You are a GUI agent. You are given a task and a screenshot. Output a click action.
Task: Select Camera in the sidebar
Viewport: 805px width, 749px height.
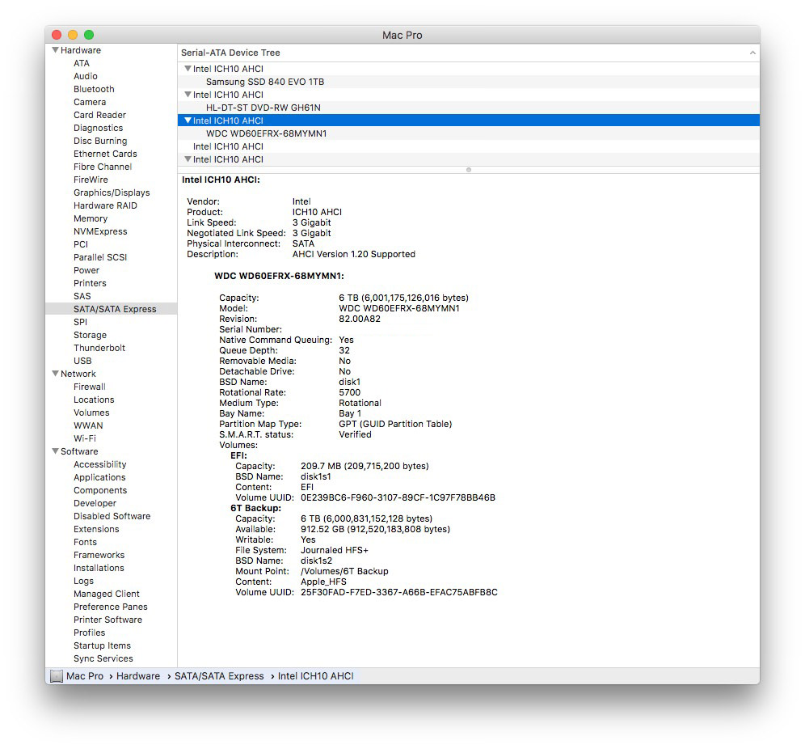point(90,102)
